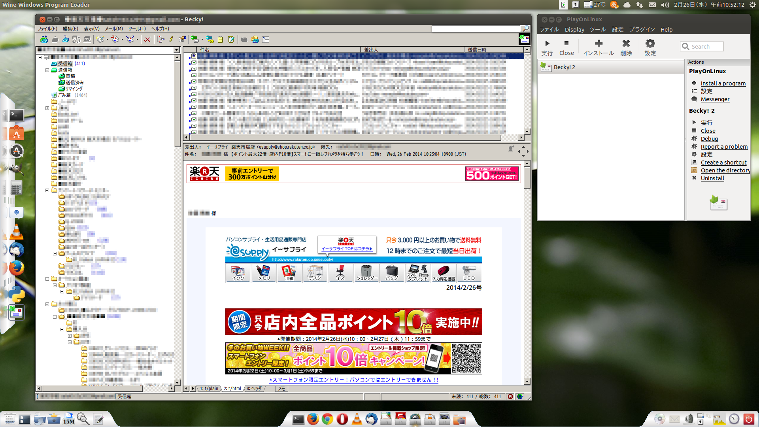Click the イス chair category icon in email
Viewport: 759px width, 427px height.
tap(340, 273)
